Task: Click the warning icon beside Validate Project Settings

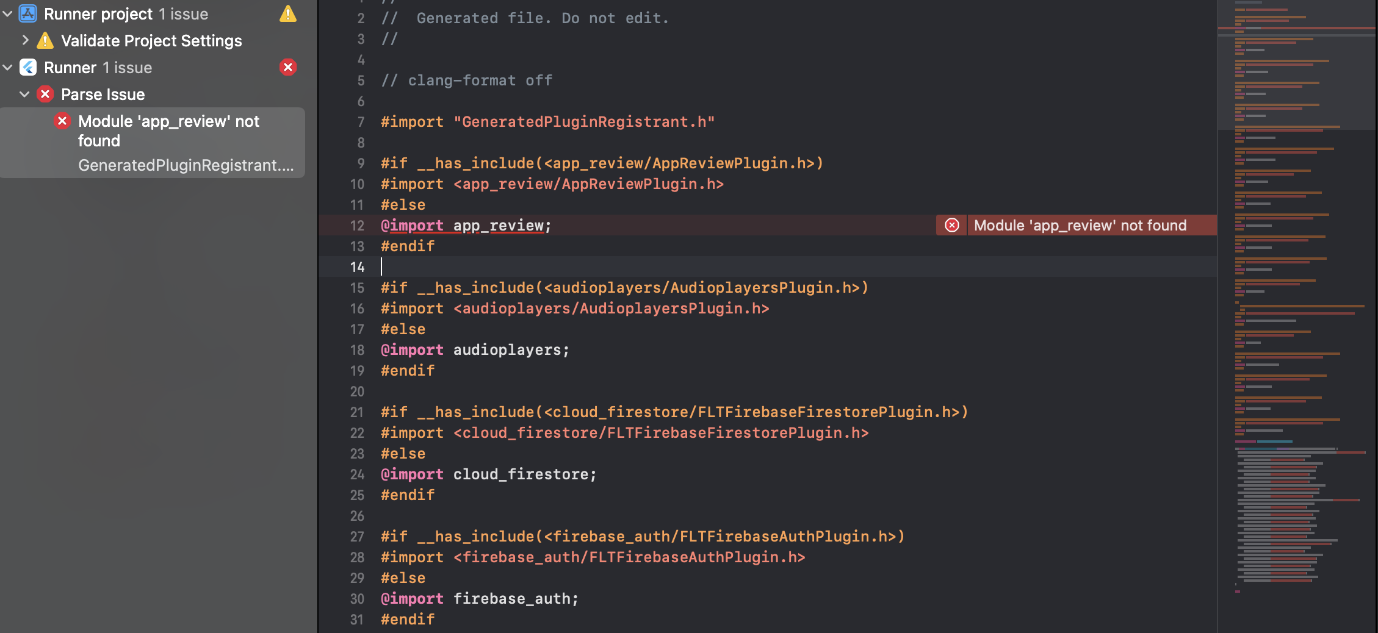Action: click(x=45, y=41)
